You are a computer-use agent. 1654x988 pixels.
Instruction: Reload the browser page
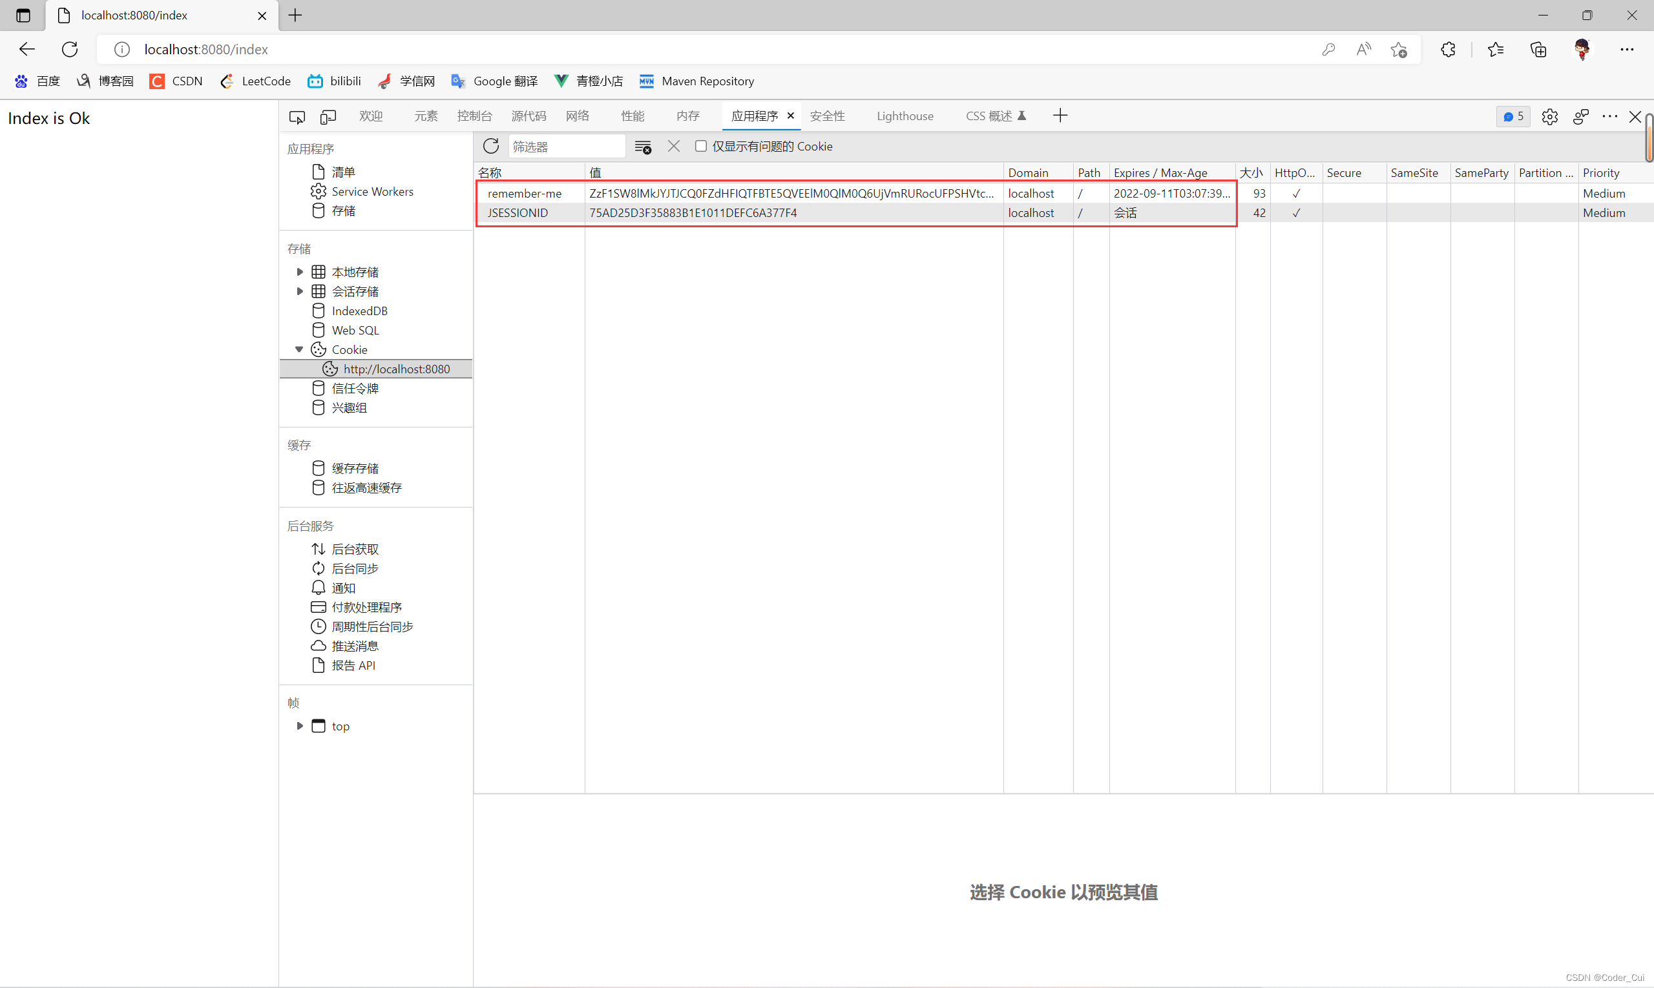point(70,49)
